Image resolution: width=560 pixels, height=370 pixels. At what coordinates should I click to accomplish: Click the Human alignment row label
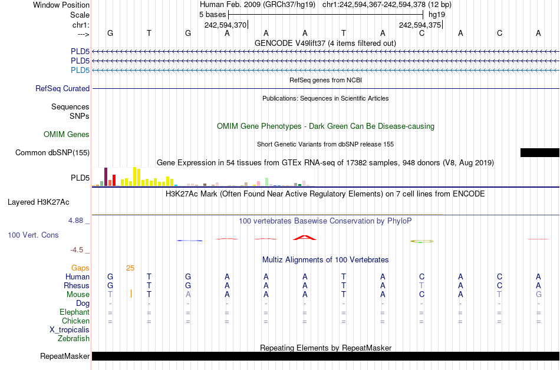(77, 277)
